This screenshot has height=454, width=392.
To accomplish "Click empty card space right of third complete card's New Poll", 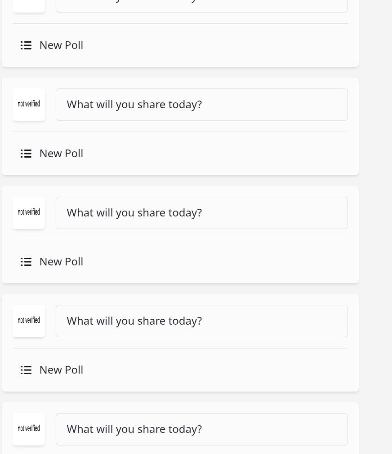I will click(x=218, y=370).
